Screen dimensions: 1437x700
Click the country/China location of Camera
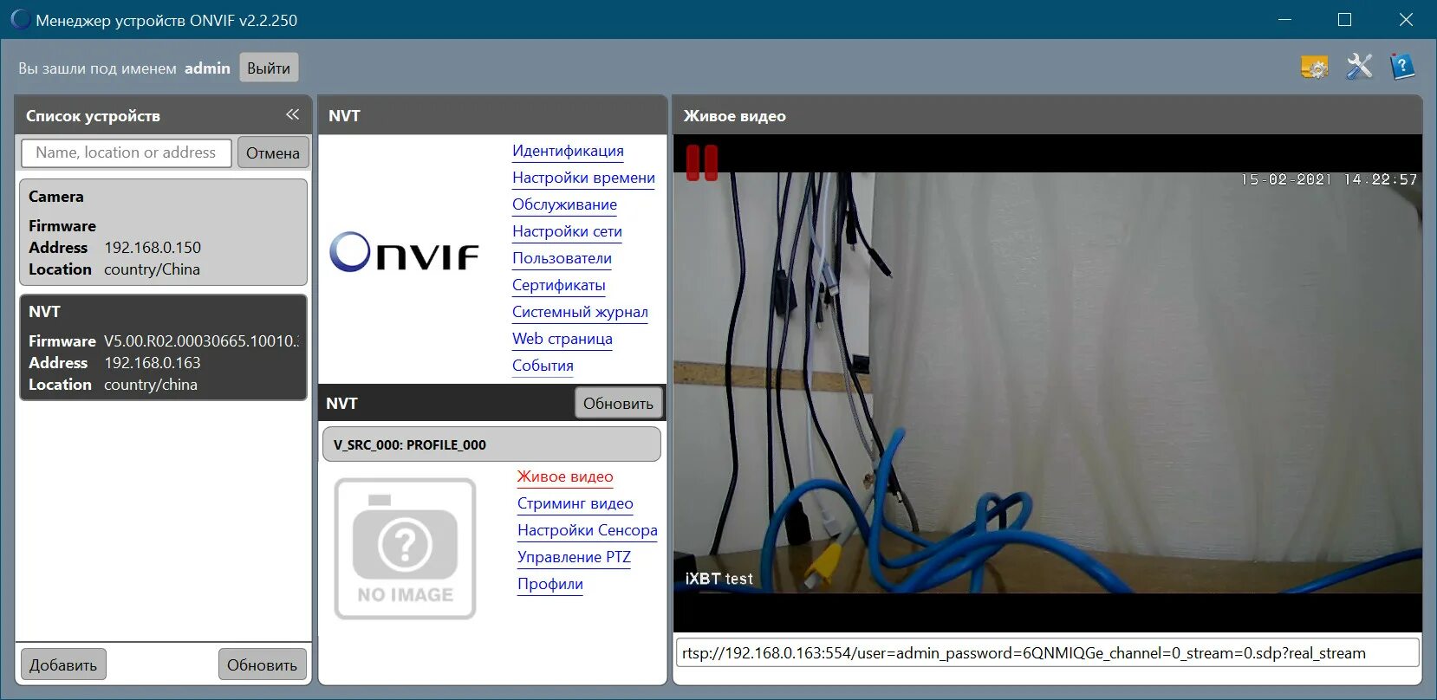coord(152,269)
